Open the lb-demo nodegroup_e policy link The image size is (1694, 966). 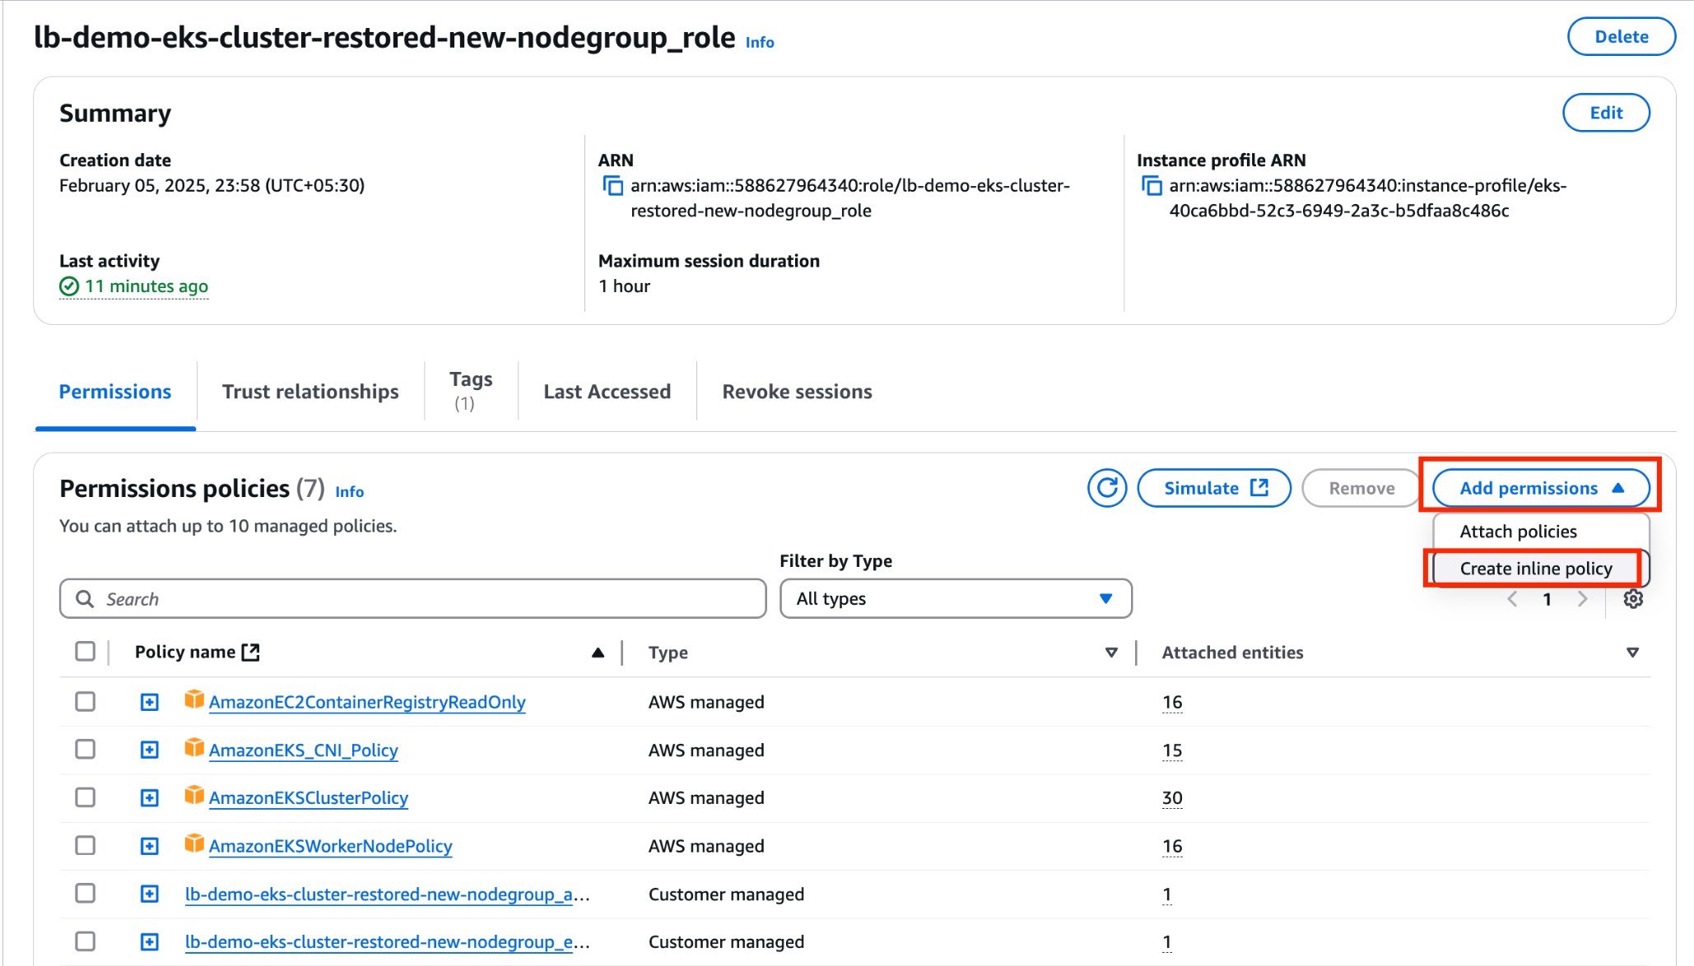pyautogui.click(x=387, y=941)
